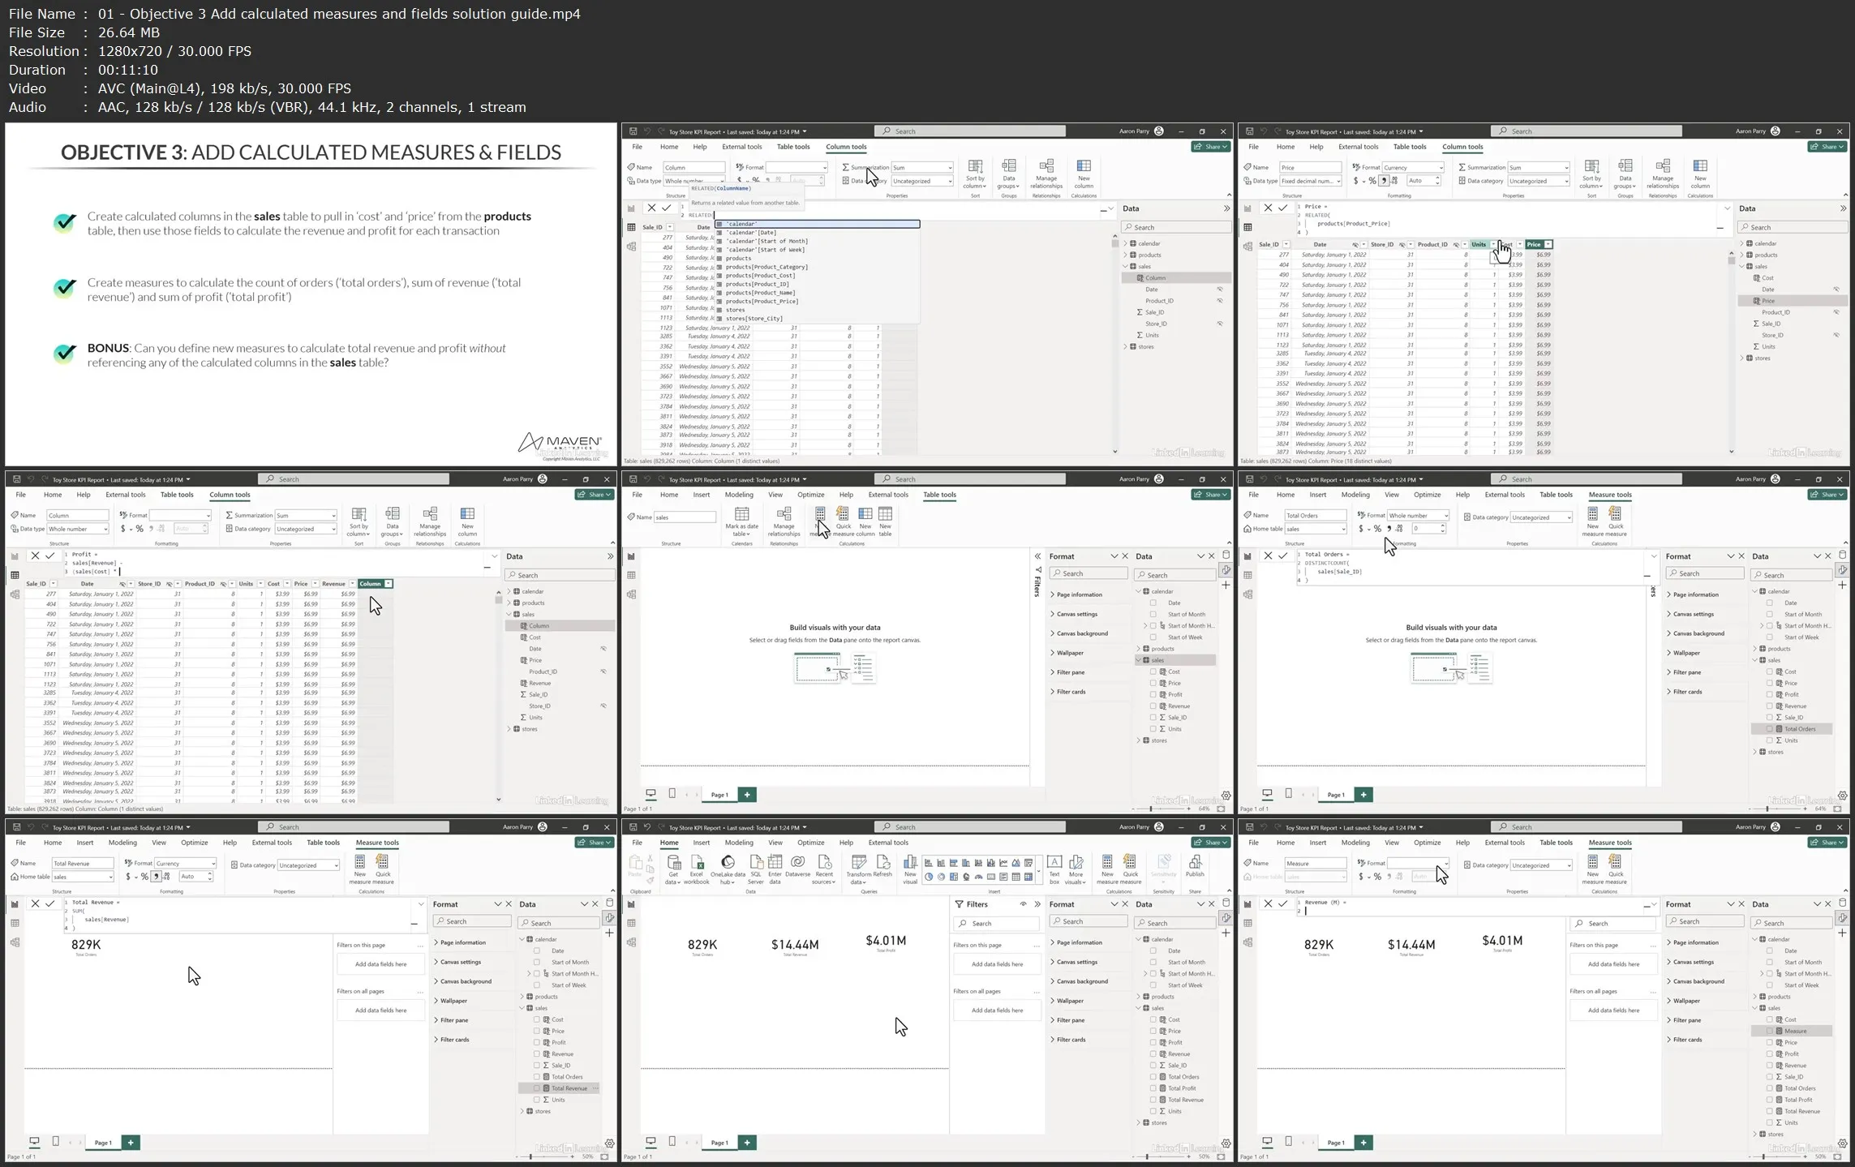Open Table tools tab in the RELATED autocomplete frame

[x=792, y=147]
